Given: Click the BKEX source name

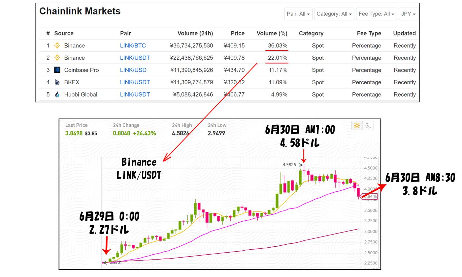Looking at the screenshot, I should click(72, 82).
